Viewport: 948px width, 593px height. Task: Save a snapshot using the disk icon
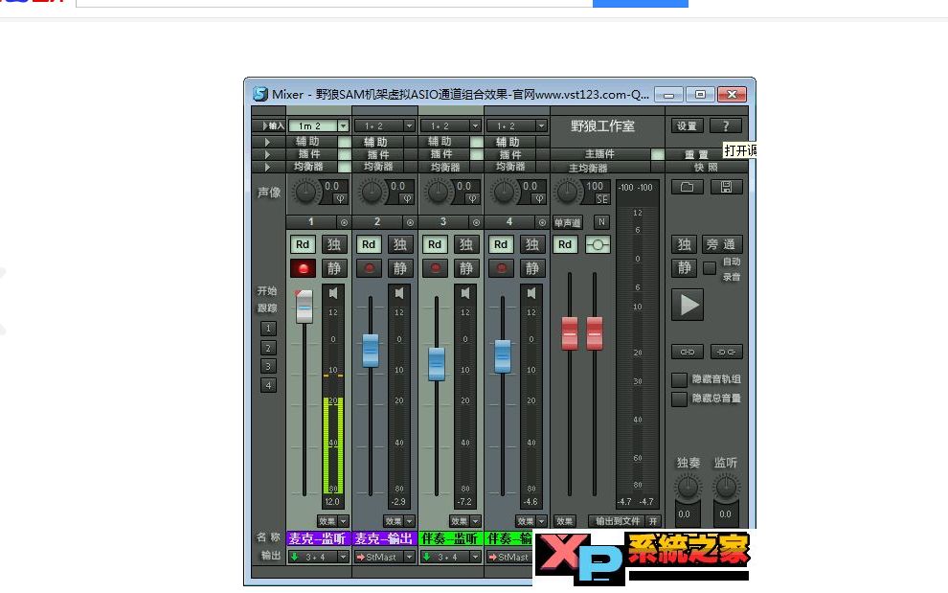pos(726,187)
